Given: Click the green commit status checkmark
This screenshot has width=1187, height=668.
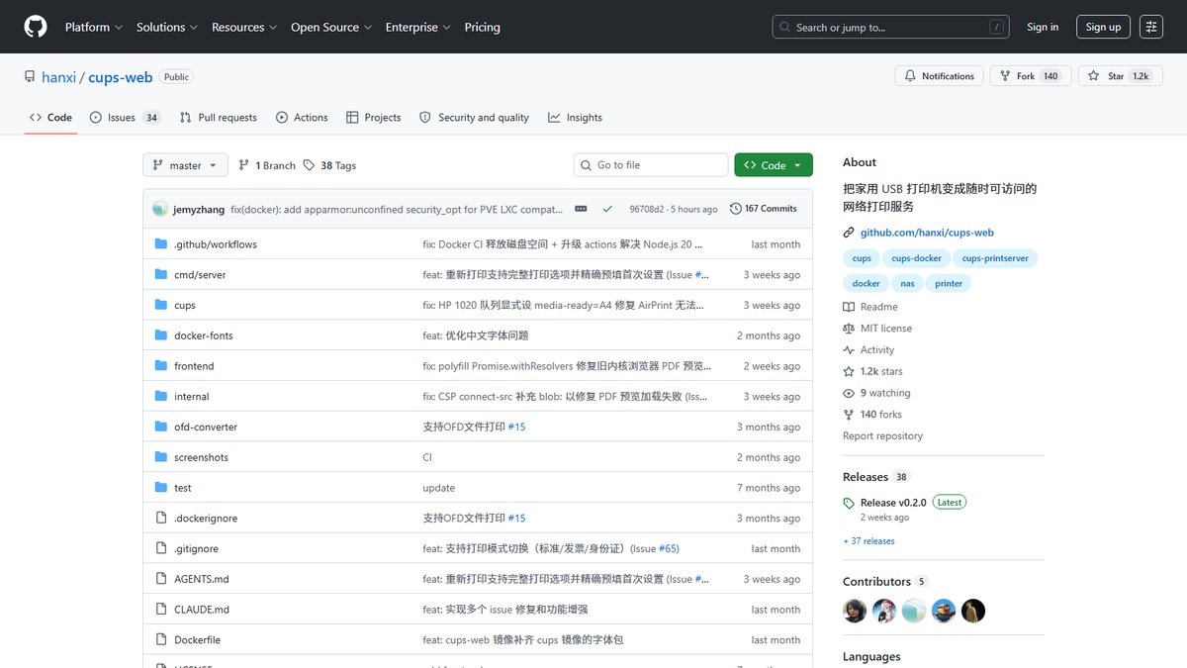Looking at the screenshot, I should 607,209.
